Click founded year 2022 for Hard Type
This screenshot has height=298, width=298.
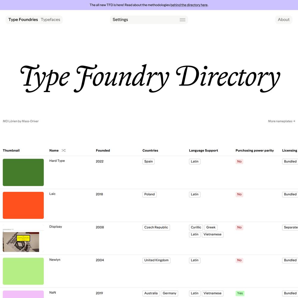coord(100,162)
